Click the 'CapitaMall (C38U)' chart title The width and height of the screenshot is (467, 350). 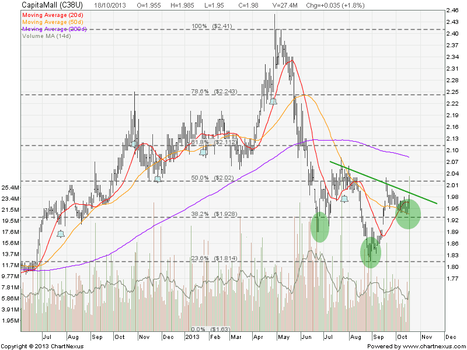53,5
